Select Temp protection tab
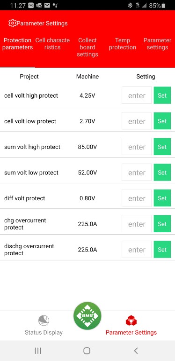The image size is (175, 361). click(x=122, y=44)
